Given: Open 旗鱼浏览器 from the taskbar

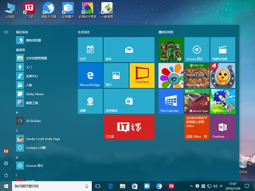Looking at the screenshot, I should [159, 186].
